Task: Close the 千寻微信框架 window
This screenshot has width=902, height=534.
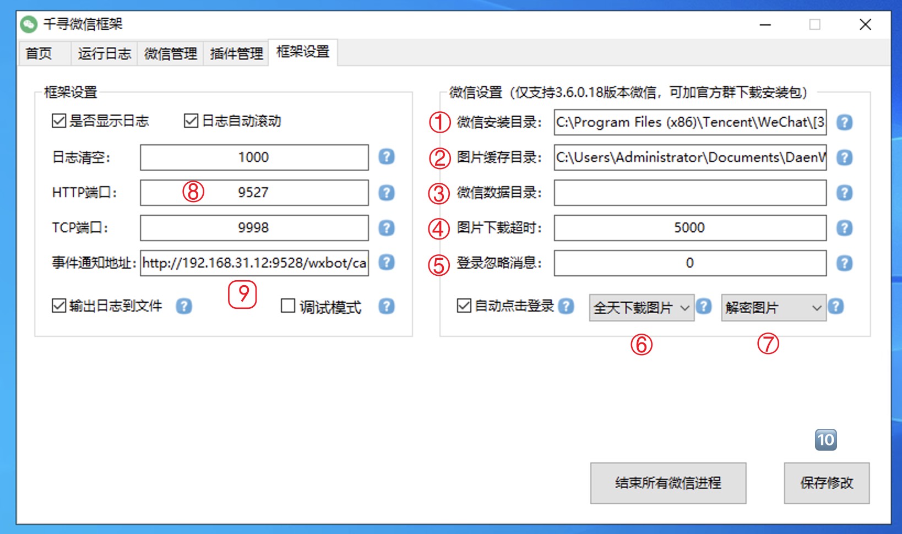Action: tap(866, 25)
